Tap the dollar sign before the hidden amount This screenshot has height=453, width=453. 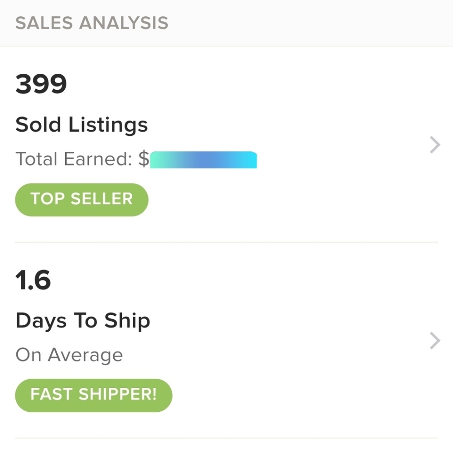[x=144, y=159]
